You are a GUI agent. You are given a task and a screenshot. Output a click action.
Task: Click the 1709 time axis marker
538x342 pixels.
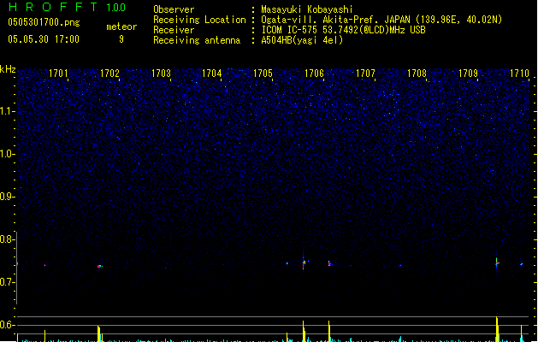click(x=468, y=74)
